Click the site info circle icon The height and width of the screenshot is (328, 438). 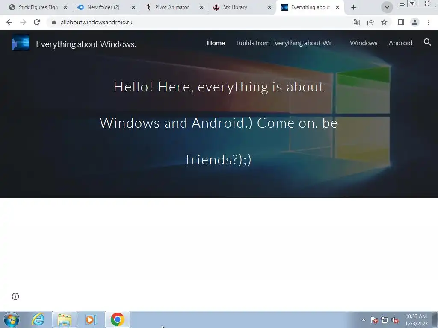click(x=15, y=296)
